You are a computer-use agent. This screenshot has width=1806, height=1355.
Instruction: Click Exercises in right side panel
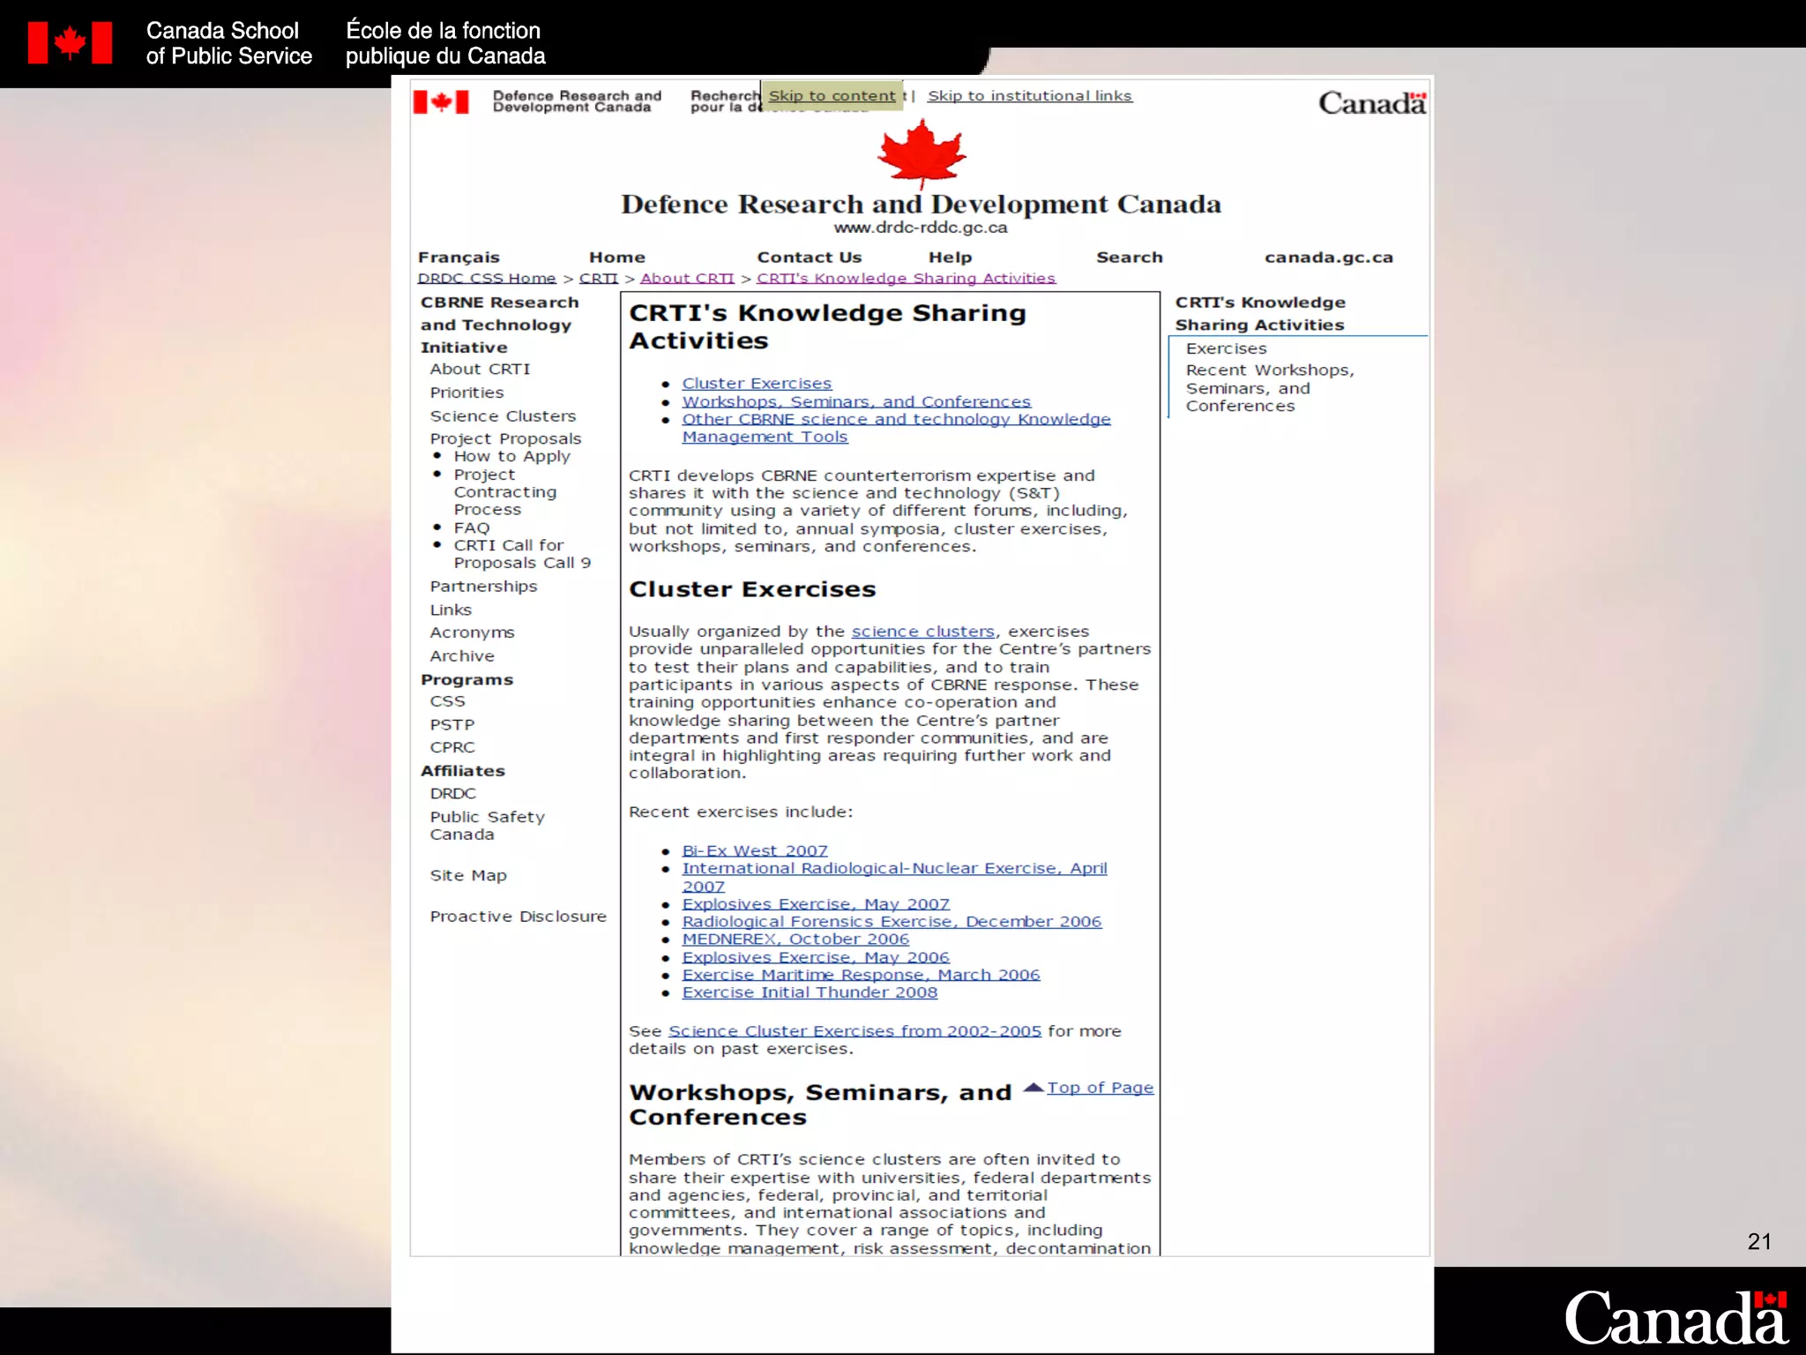[1226, 349]
